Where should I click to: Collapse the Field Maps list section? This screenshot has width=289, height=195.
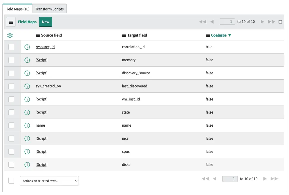click(280, 22)
